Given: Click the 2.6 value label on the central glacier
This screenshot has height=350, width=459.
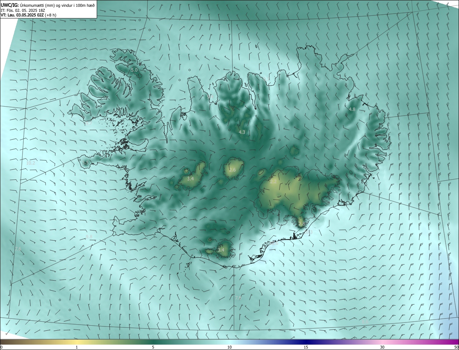Looking at the screenshot, I should pos(232,170).
